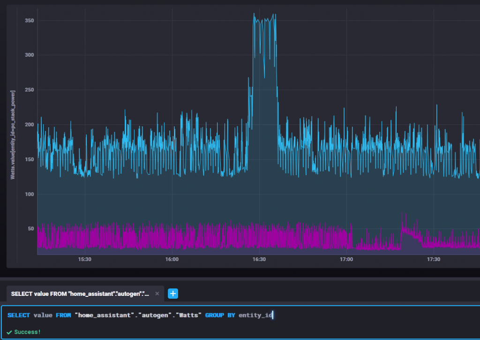Click the Success! status message
Image resolution: width=480 pixels, height=340 pixels.
click(x=27, y=332)
